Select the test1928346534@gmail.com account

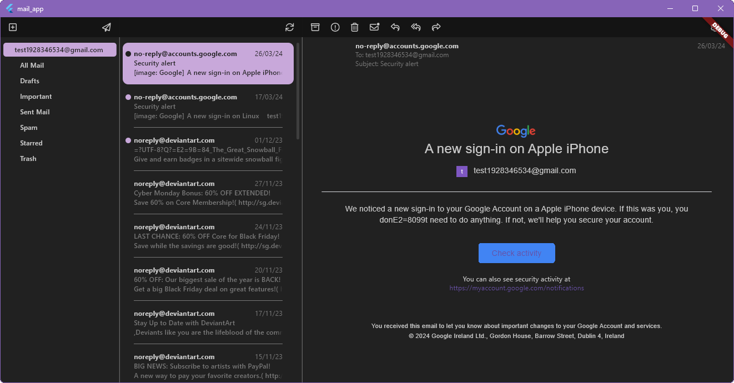click(x=60, y=49)
